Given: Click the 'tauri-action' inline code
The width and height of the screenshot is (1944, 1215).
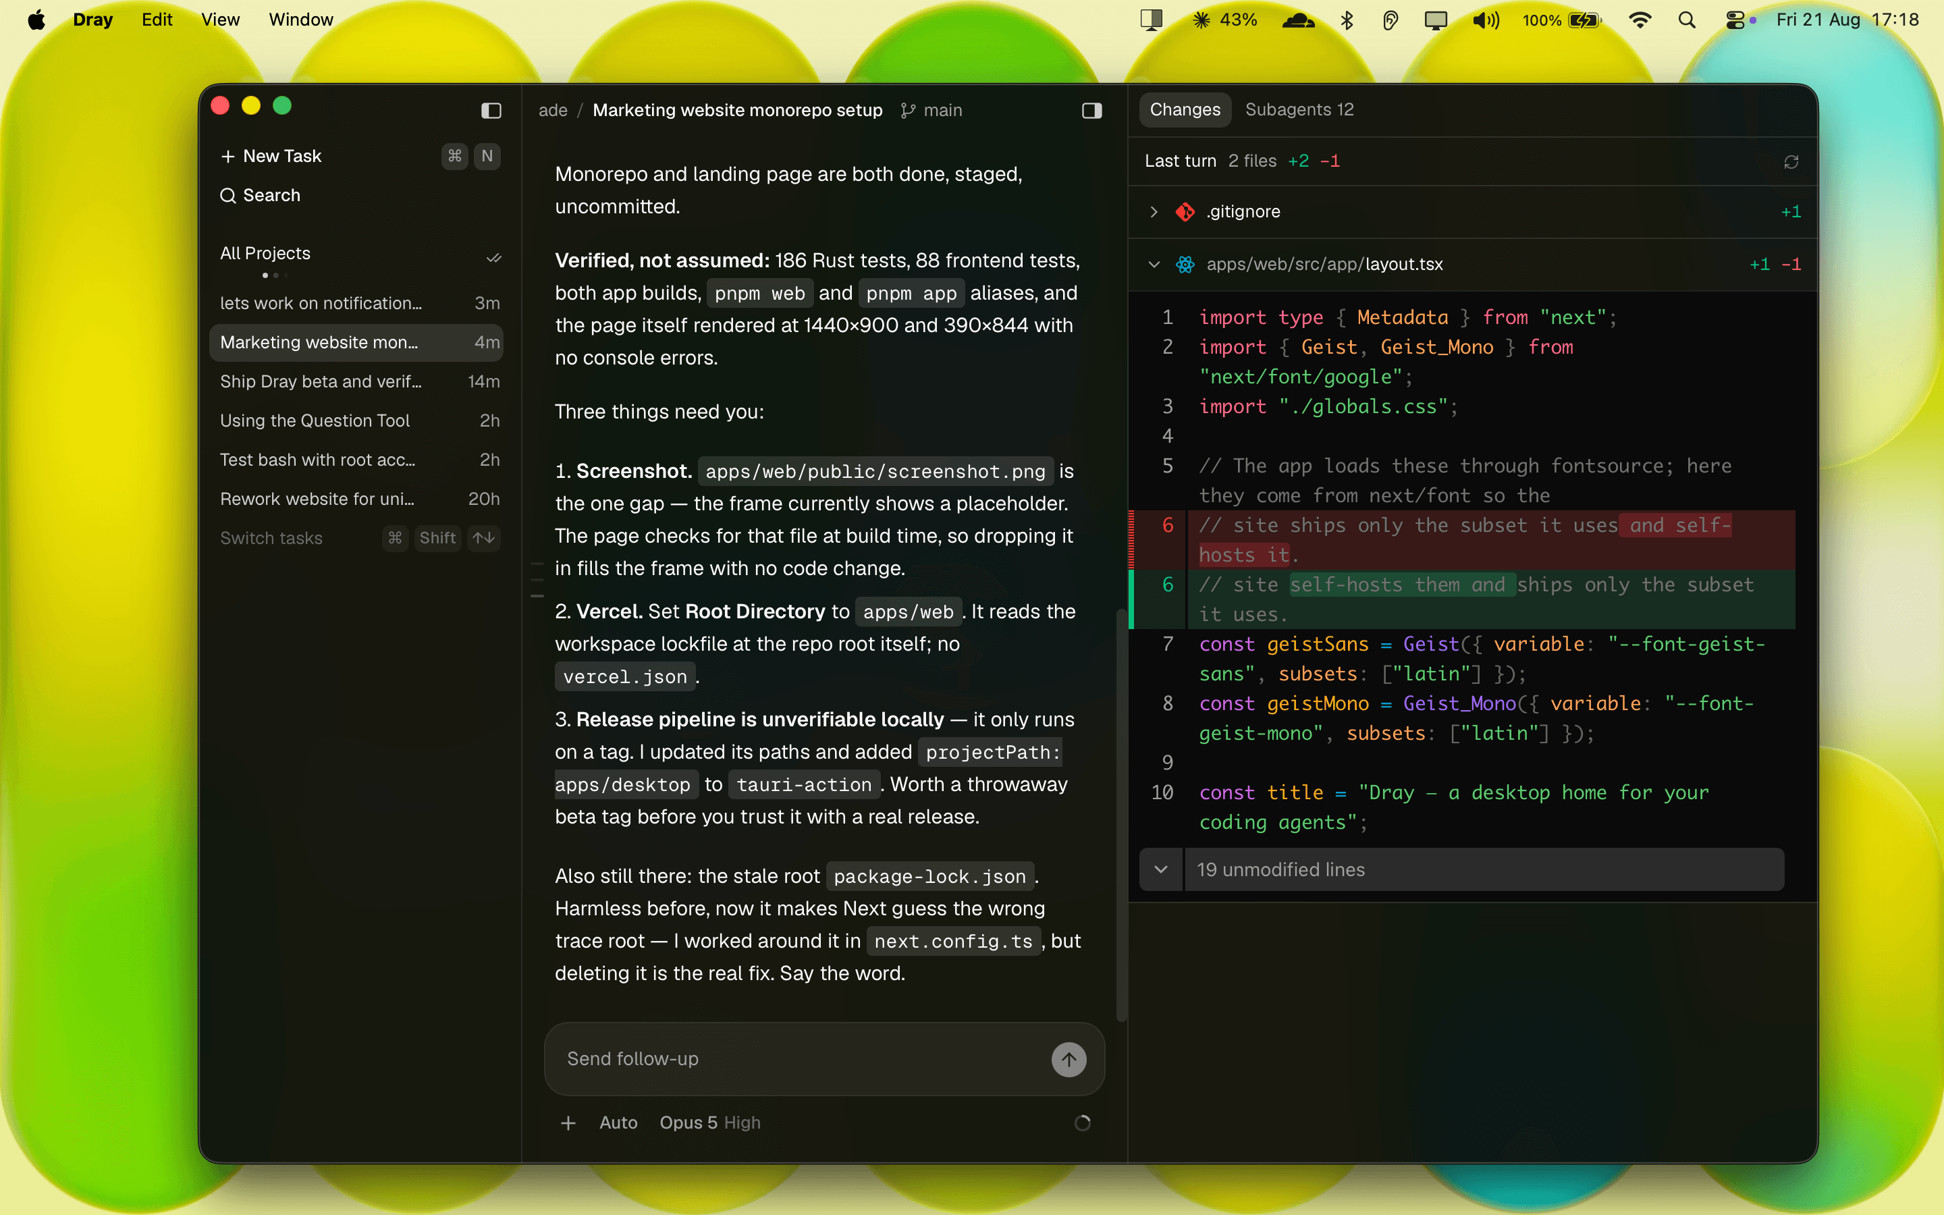Looking at the screenshot, I should pos(803,784).
